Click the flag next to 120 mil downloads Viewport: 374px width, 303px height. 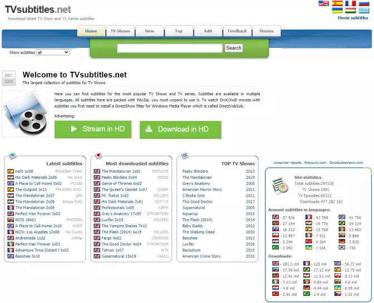click(x=307, y=263)
